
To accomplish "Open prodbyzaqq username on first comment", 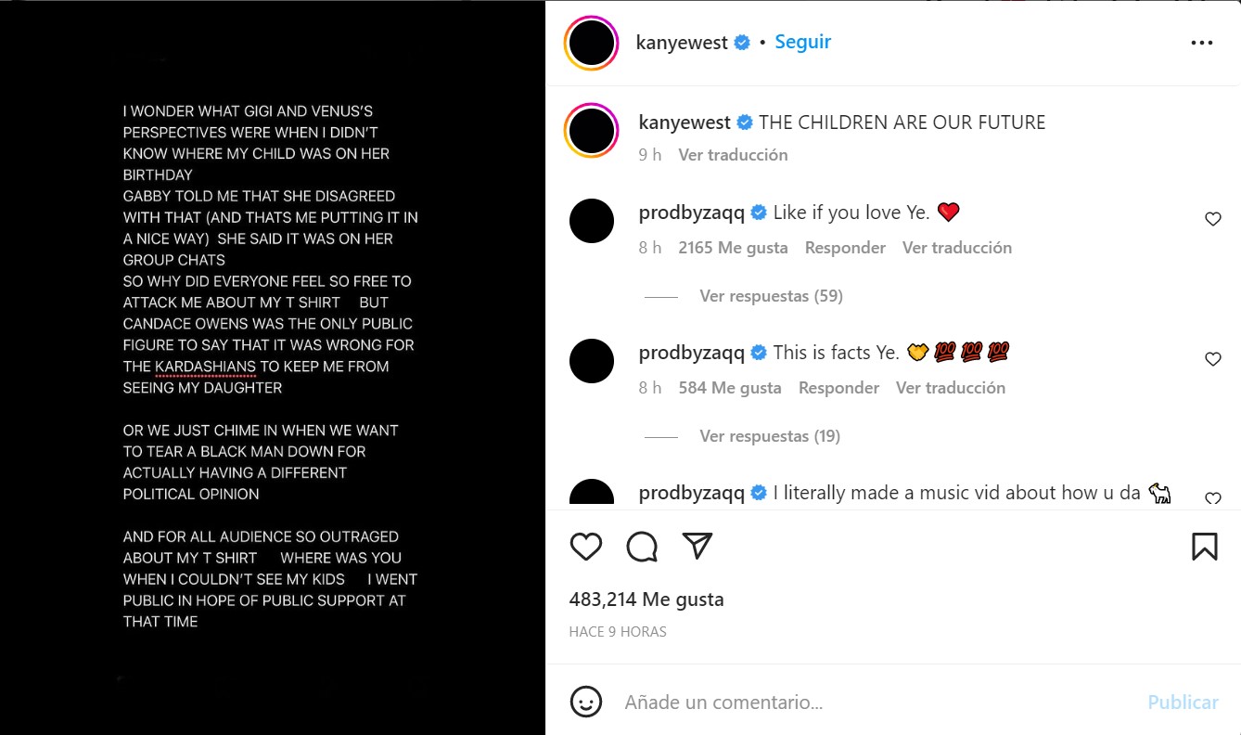I will (692, 213).
